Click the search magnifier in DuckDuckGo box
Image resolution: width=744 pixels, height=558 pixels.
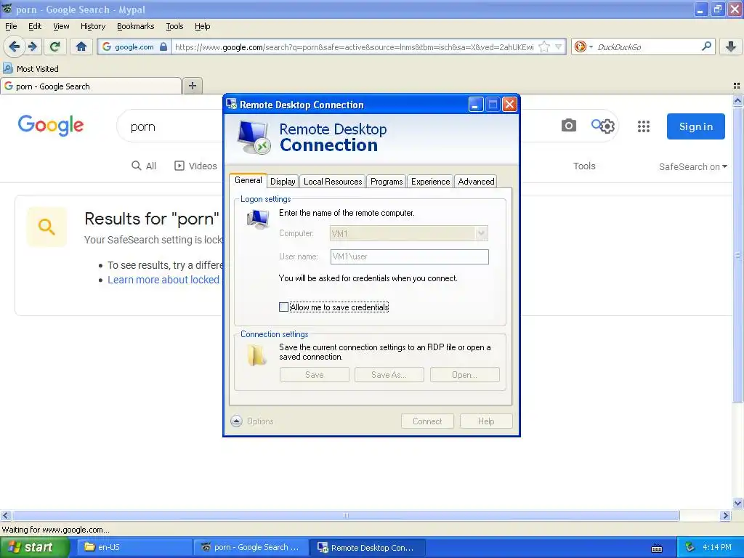coord(706,46)
